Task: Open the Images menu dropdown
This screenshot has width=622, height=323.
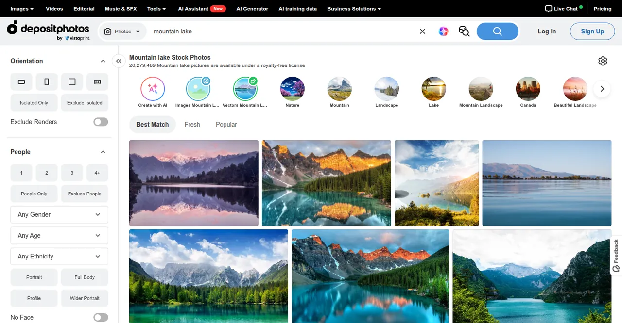Action: pyautogui.click(x=22, y=9)
